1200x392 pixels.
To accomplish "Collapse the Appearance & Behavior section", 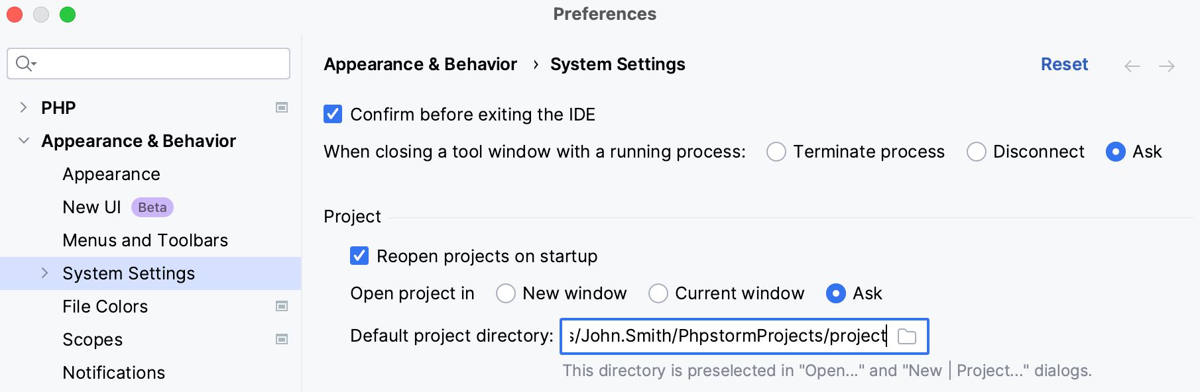I will [x=22, y=140].
